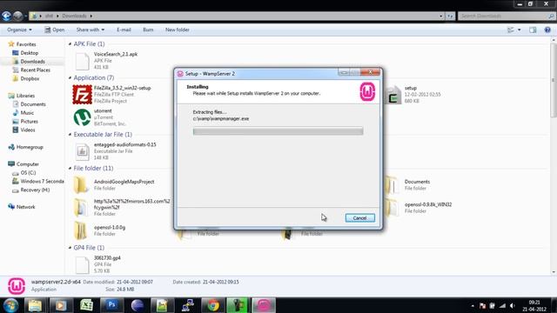
Task: Open Photoshop from the taskbar
Action: tap(112, 305)
